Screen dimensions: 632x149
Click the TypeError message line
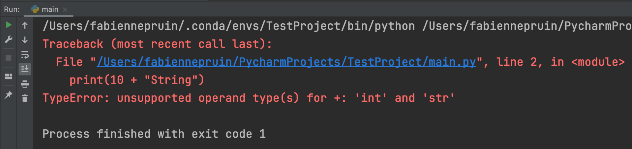pos(248,98)
